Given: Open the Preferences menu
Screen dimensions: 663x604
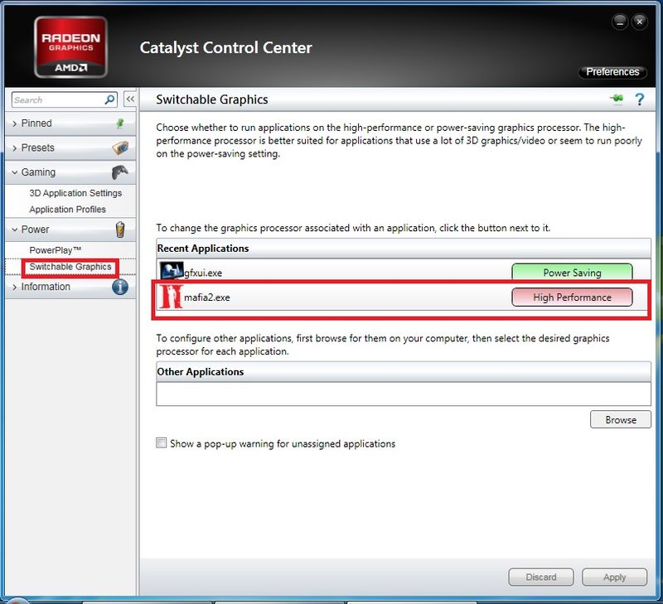Looking at the screenshot, I should 612,72.
